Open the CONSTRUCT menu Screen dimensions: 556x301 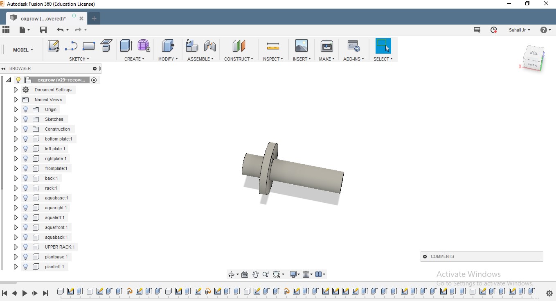(x=239, y=59)
